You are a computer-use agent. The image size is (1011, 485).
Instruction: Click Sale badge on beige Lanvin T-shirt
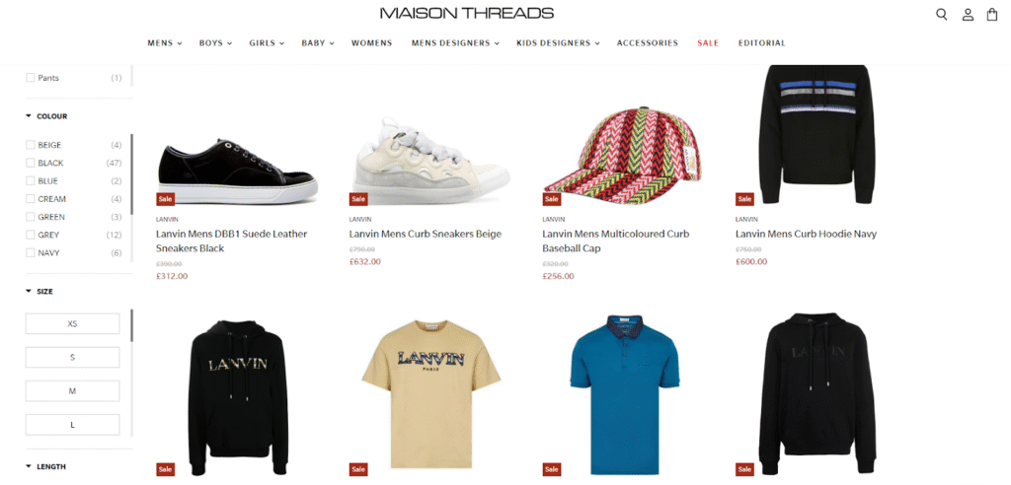(x=358, y=469)
